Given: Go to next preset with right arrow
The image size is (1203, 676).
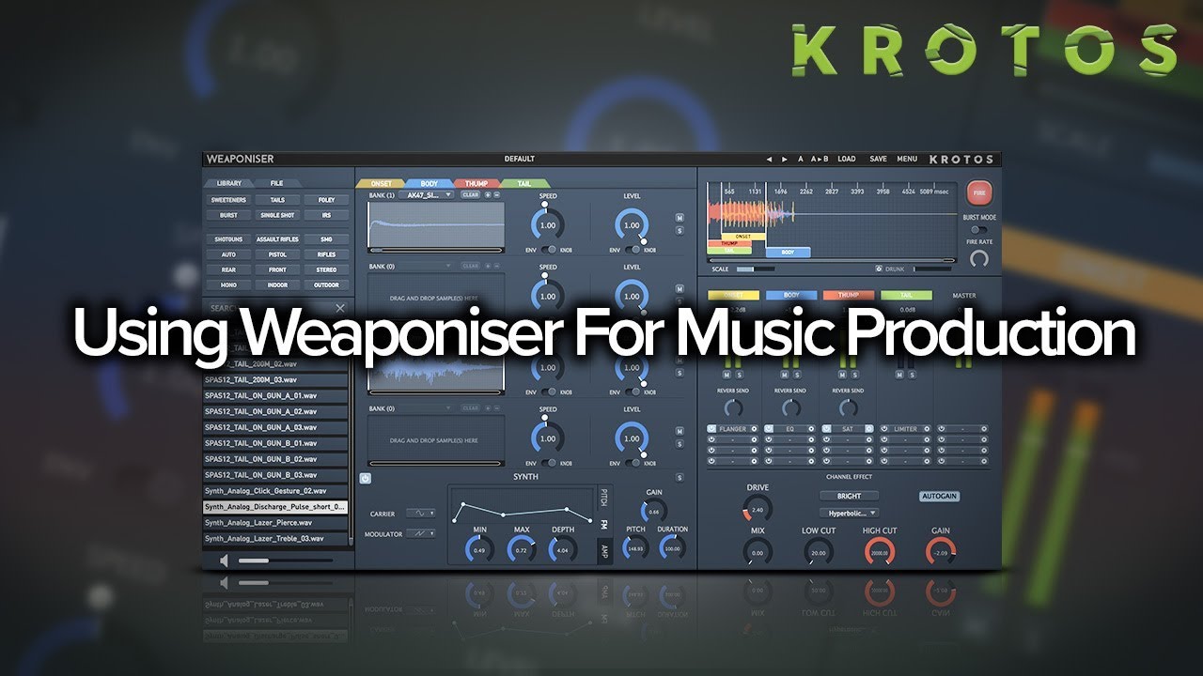Looking at the screenshot, I should point(784,159).
